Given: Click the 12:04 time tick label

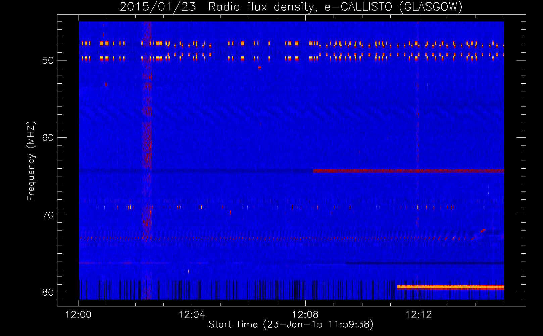Looking at the screenshot, I should click(x=192, y=315).
